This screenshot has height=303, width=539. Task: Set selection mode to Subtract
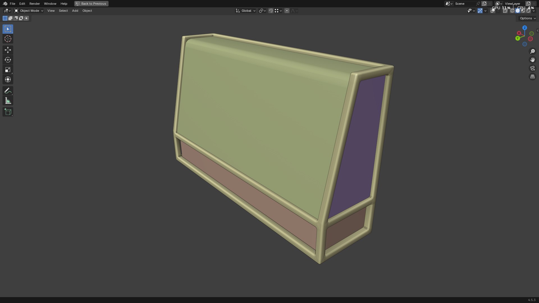tap(16, 18)
